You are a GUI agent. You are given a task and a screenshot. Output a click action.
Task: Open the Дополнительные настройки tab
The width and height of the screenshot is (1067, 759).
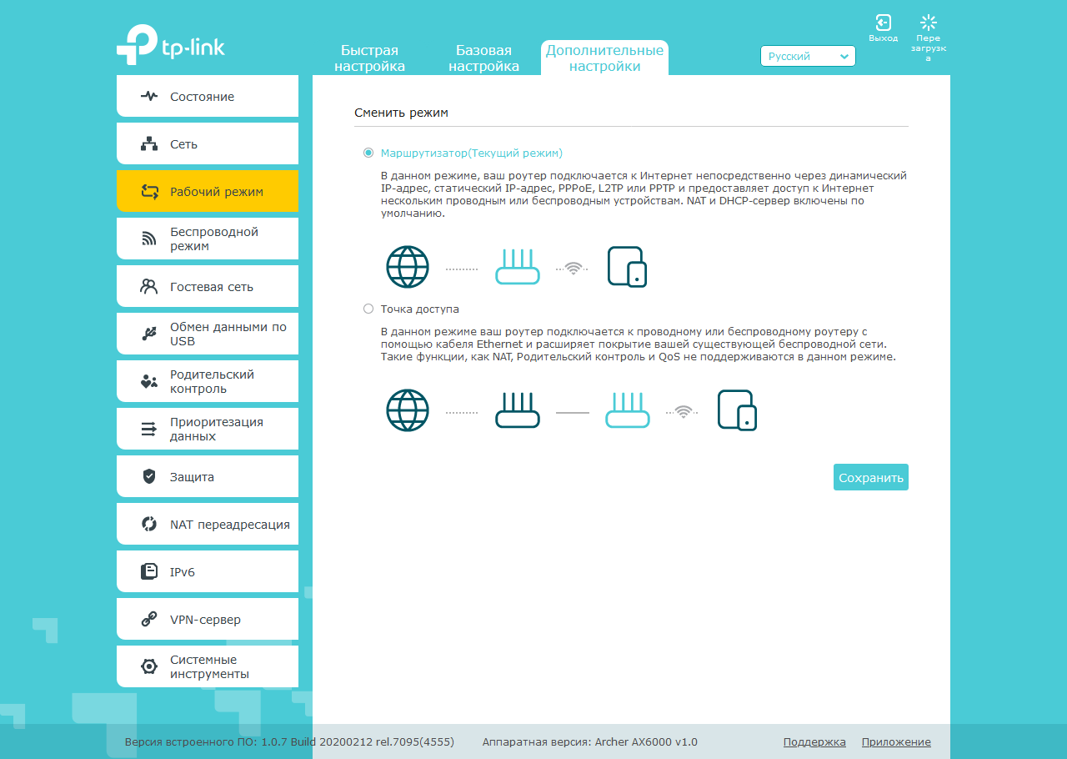click(x=604, y=58)
